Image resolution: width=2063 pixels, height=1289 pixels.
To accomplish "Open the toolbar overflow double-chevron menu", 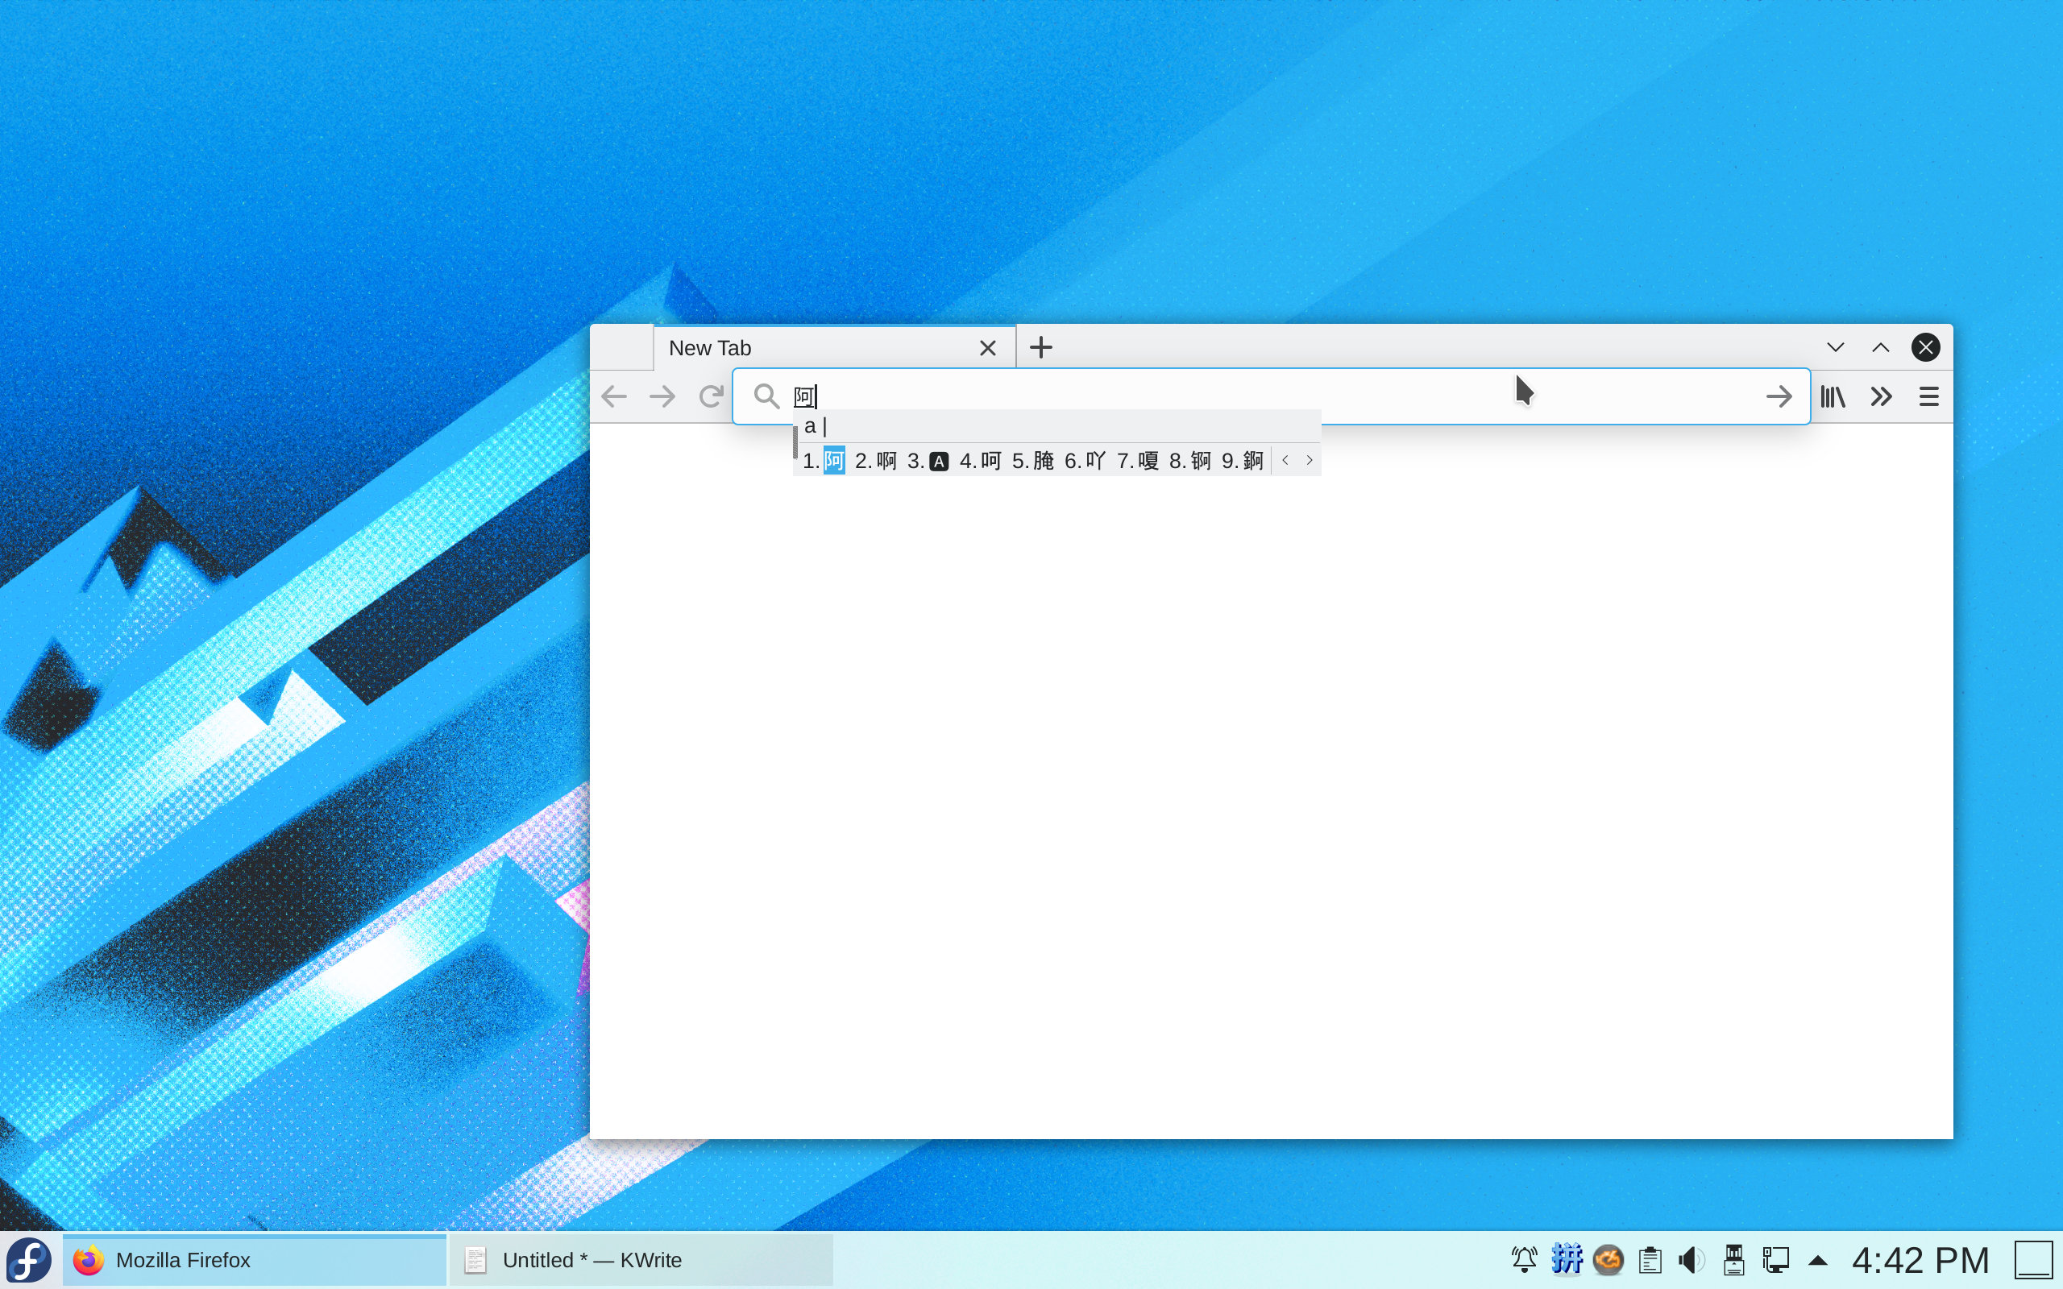I will (x=1881, y=396).
